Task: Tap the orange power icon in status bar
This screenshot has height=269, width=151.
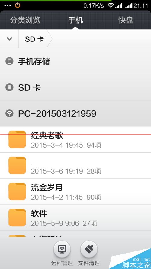Action: pos(18,5)
